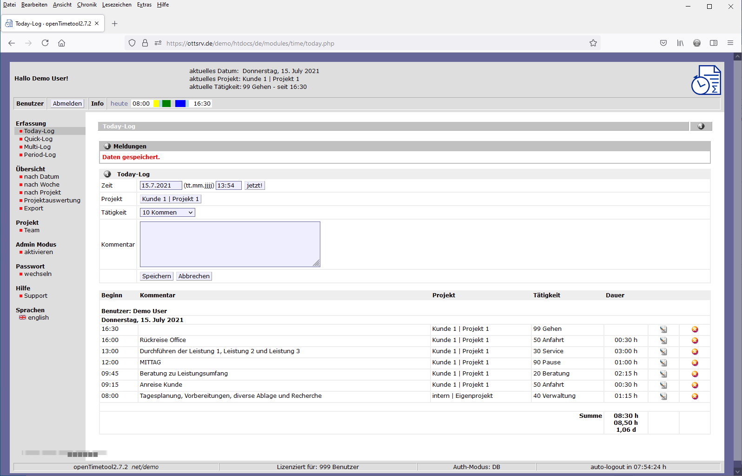Open the Lesezeichen menu
The height and width of the screenshot is (476, 742).
point(117,5)
